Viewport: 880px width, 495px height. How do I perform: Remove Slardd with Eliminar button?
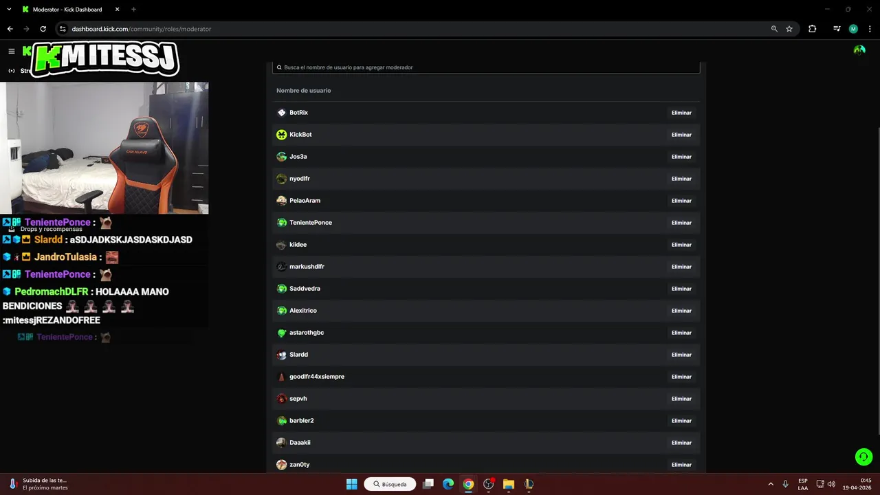point(681,355)
